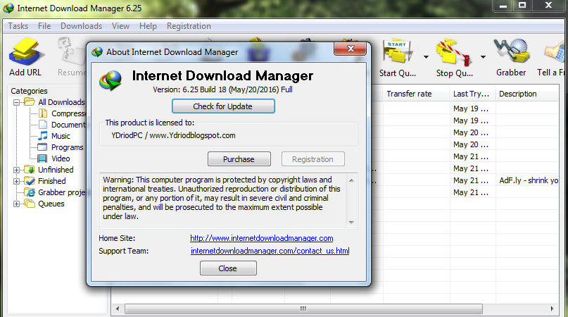Select the Documents category icon
The height and width of the screenshot is (317, 568).
point(43,125)
